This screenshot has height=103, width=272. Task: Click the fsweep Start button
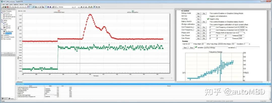[x=185, y=47]
